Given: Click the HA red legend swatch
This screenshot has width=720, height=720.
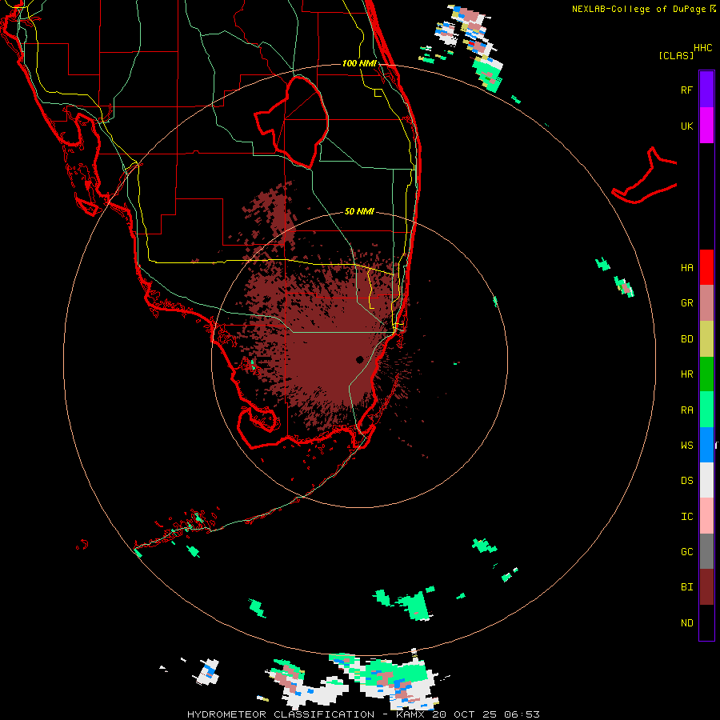Looking at the screenshot, I should pos(706,267).
